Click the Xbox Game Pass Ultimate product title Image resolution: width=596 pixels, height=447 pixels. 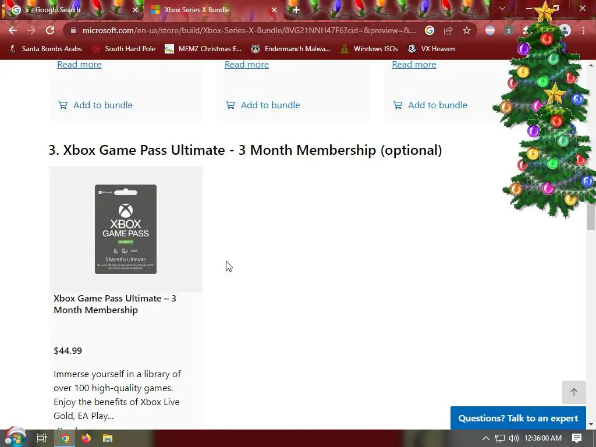point(115,304)
